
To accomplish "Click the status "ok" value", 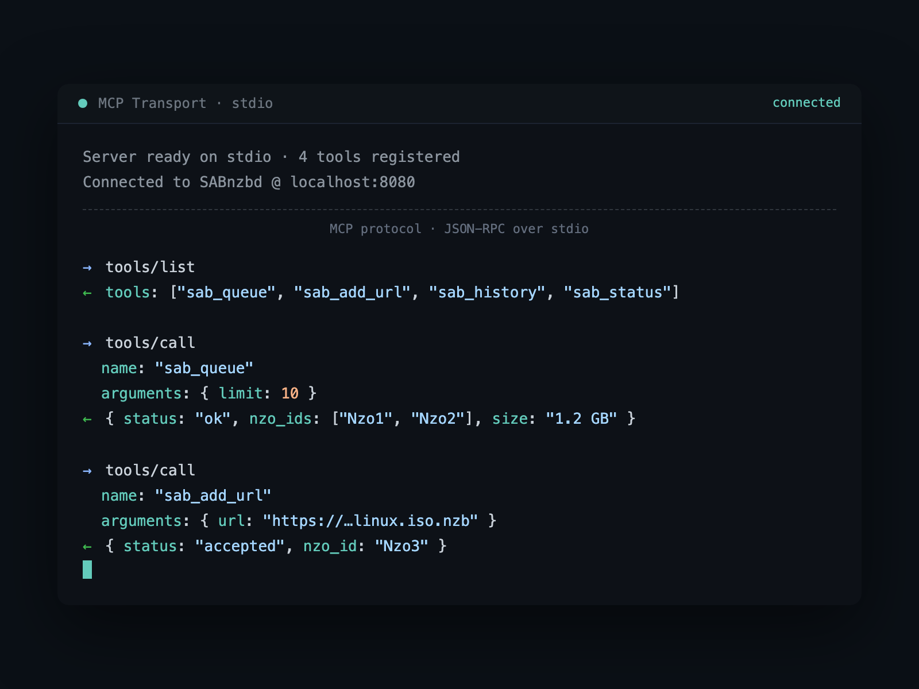I will 213,419.
